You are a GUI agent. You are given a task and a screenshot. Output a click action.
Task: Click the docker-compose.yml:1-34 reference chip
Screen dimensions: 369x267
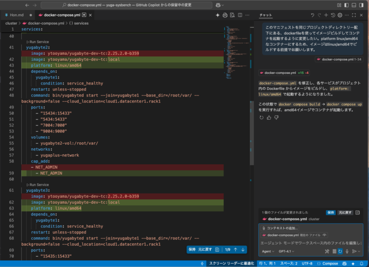(x=339, y=60)
